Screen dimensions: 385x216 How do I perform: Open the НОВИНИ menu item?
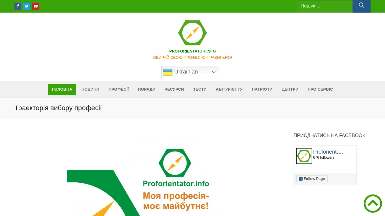point(90,89)
